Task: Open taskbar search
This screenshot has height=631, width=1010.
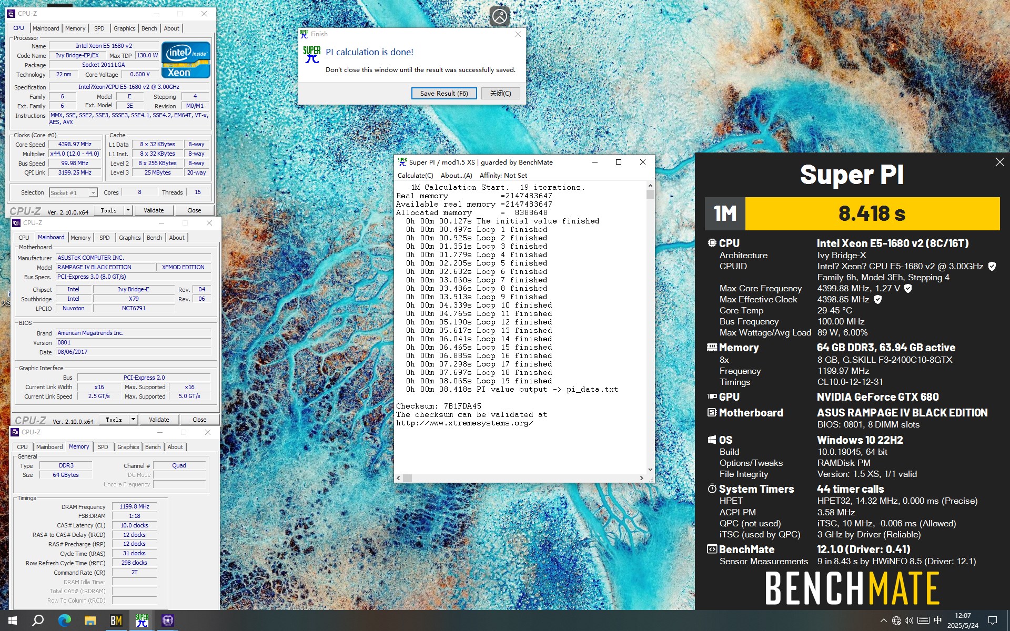Action: click(38, 620)
